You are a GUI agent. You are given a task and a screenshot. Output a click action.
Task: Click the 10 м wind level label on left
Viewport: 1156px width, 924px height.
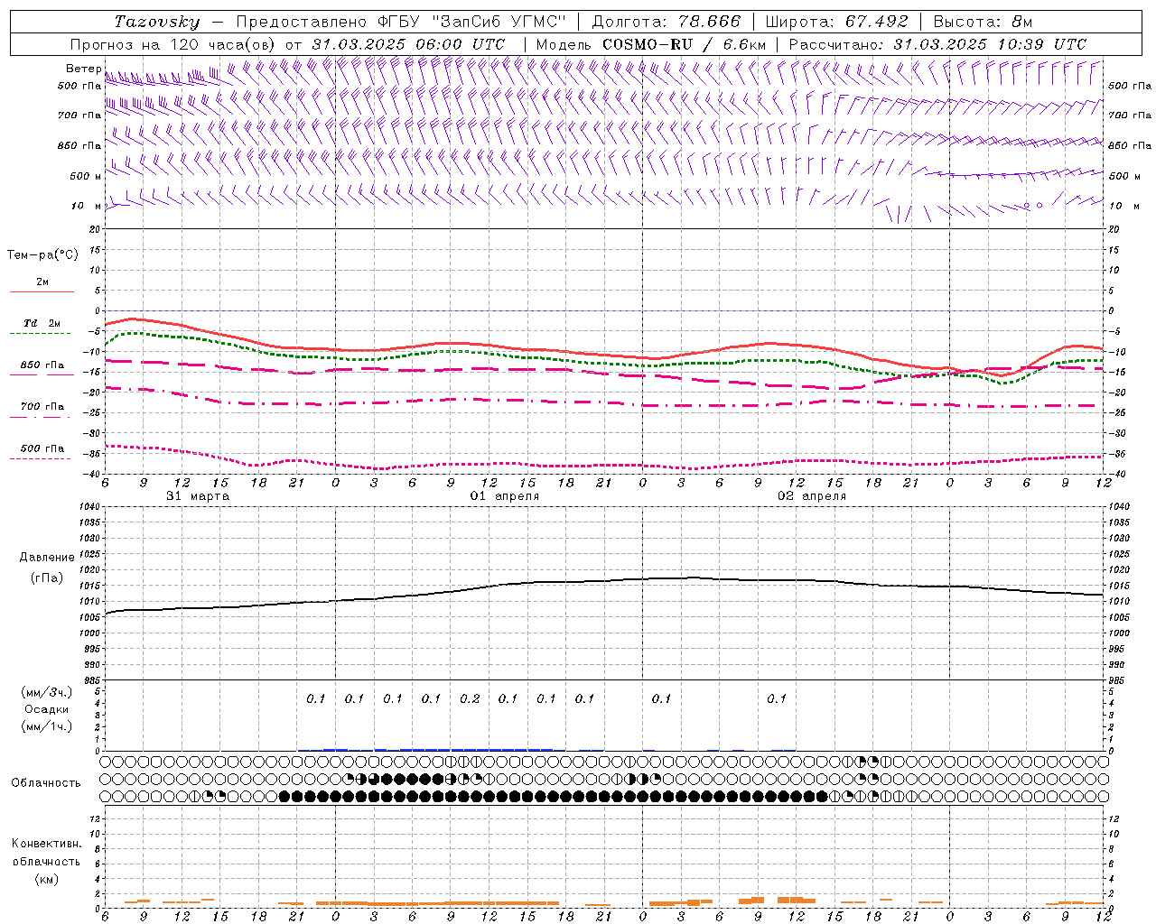point(87,206)
